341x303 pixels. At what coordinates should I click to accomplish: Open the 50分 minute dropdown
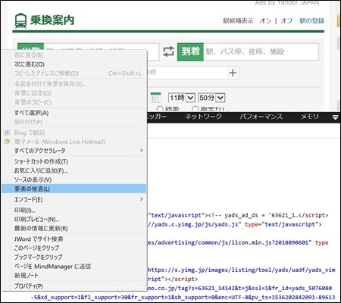211,98
